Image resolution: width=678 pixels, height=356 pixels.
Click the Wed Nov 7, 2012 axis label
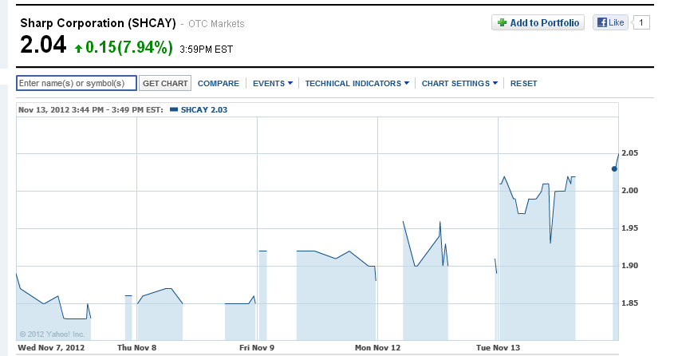click(51, 348)
